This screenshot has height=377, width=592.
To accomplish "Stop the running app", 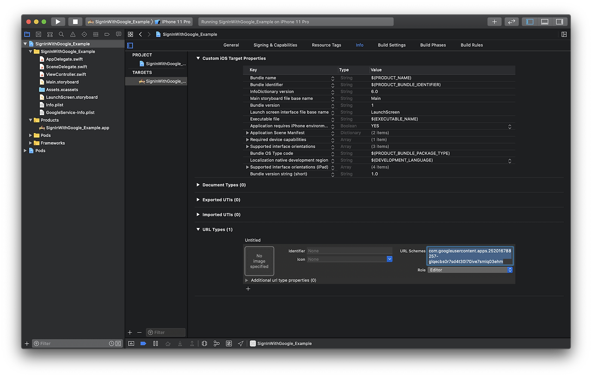I will [75, 22].
